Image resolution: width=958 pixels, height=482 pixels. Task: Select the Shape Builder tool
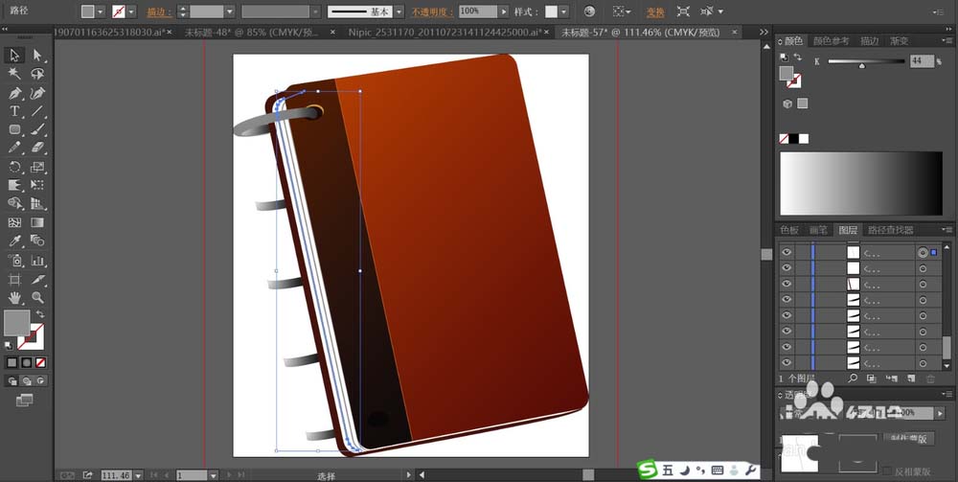14,203
